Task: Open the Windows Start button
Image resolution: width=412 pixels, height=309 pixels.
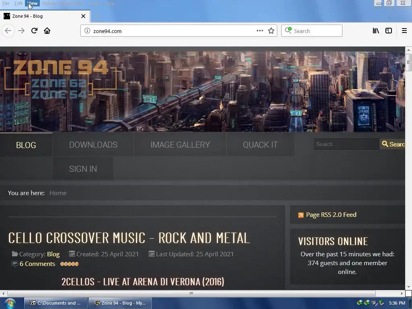Action: 10,303
